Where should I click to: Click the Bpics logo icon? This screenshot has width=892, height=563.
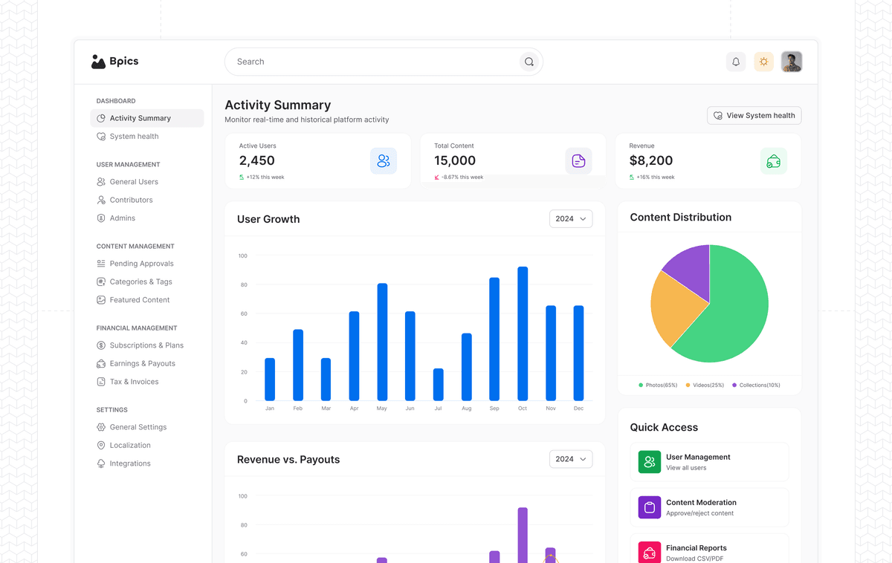click(x=98, y=62)
